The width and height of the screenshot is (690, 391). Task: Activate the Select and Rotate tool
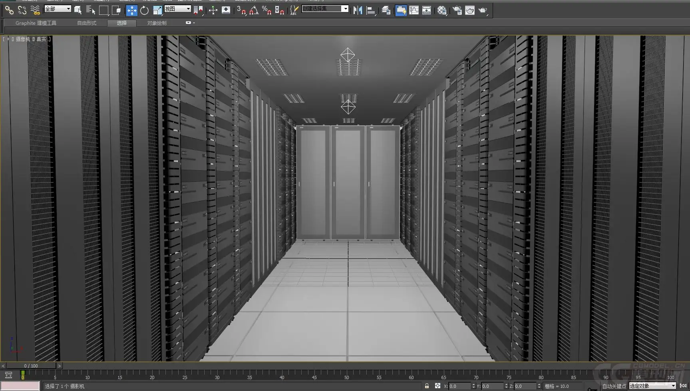[x=144, y=10]
